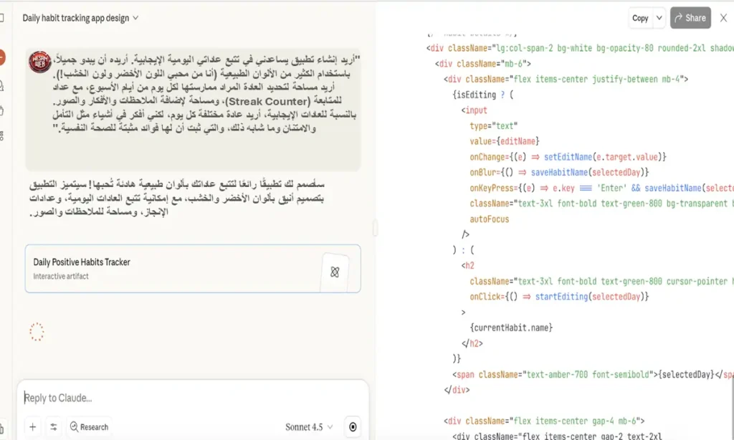Select the Research magnifier icon in the input bar
Viewport: 734px width, 440px height.
(x=75, y=426)
